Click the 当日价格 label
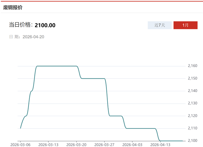This screenshot has width=203, height=147. (20, 25)
